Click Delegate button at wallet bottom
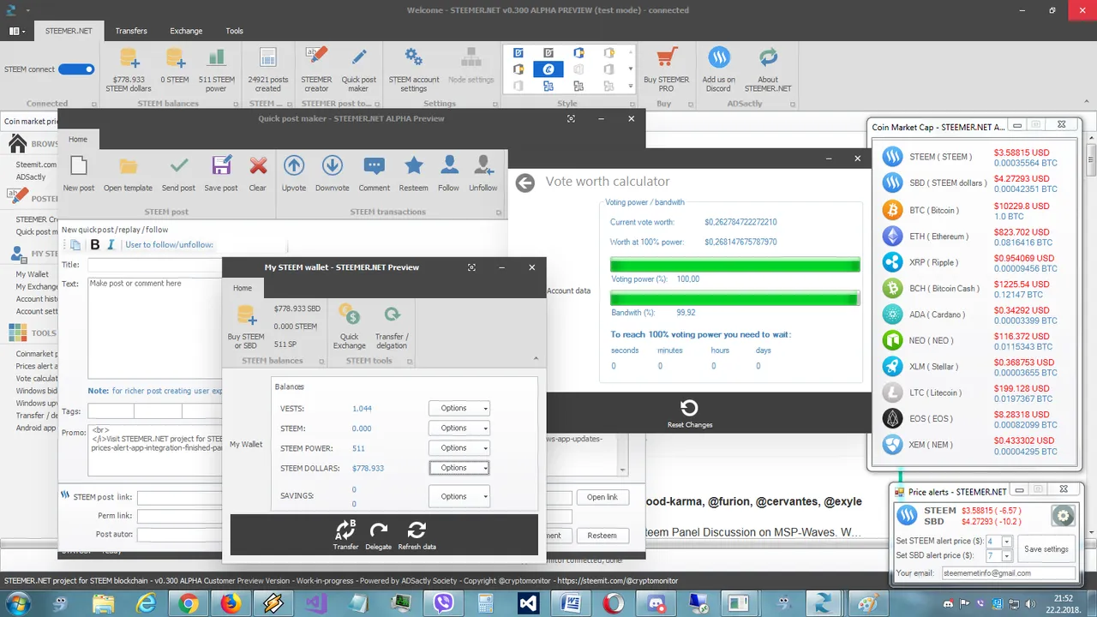The height and width of the screenshot is (617, 1097). tap(378, 535)
